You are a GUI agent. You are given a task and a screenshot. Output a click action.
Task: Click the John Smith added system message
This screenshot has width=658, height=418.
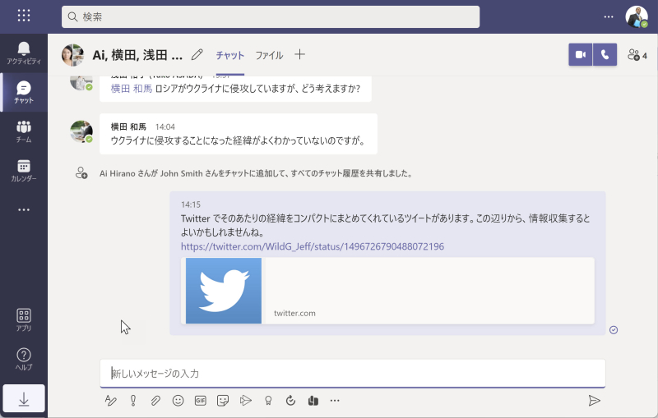point(256,173)
